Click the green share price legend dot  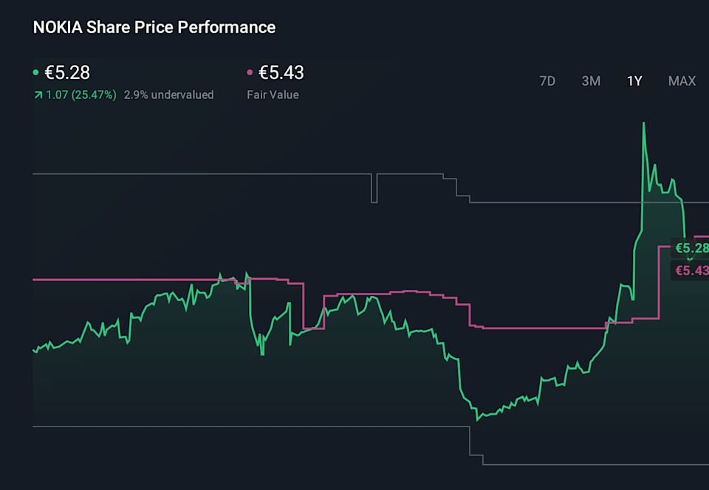pyautogui.click(x=35, y=72)
